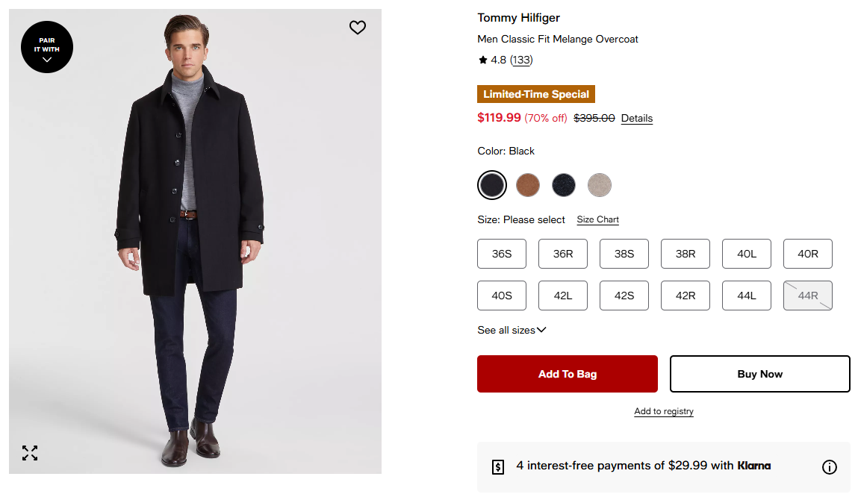Pick the navy color swatch
The image size is (858, 500).
point(564,185)
